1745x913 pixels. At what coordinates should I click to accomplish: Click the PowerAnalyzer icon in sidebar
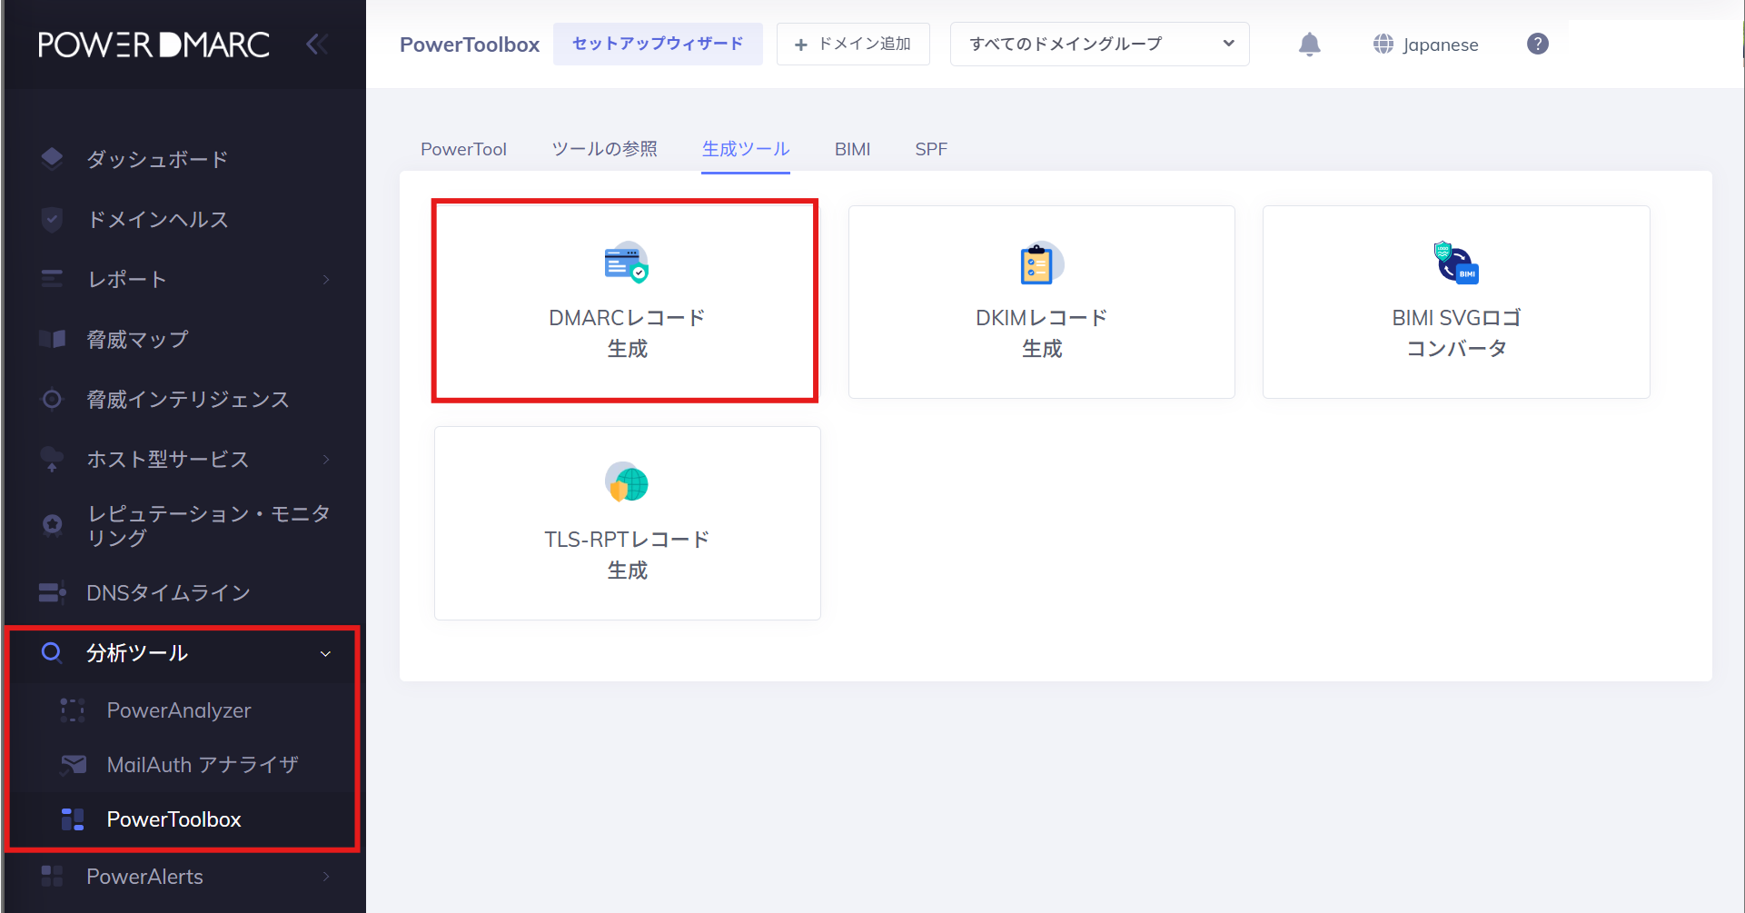point(73,710)
